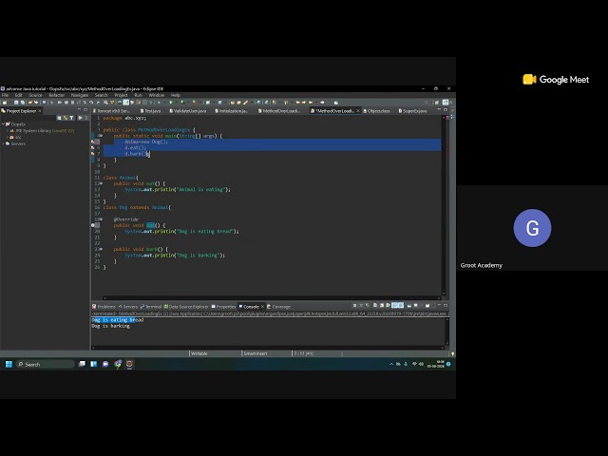This screenshot has width=608, height=456.
Task: Open the Source menu
Action: click(x=35, y=95)
